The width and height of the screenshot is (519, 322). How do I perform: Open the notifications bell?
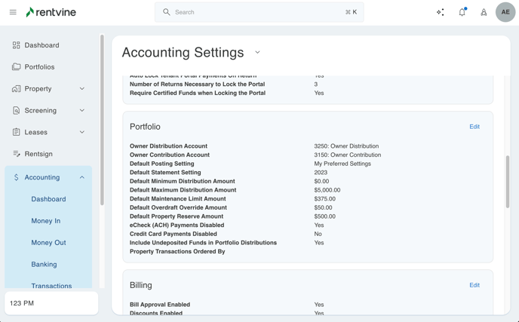(462, 12)
